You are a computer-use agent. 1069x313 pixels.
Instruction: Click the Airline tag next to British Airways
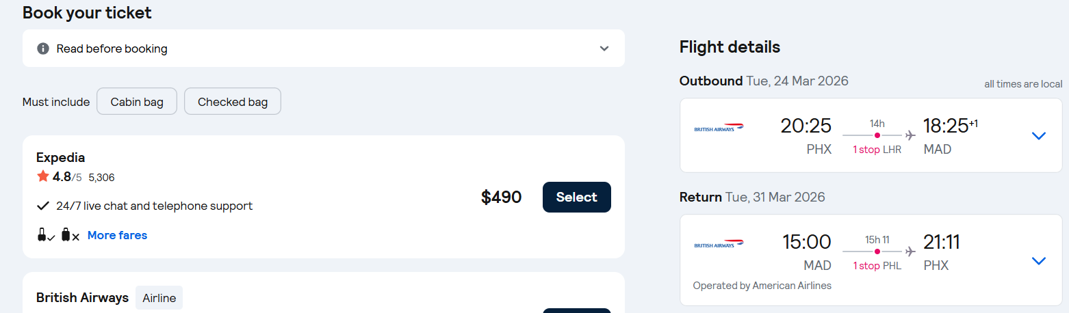pyautogui.click(x=159, y=298)
